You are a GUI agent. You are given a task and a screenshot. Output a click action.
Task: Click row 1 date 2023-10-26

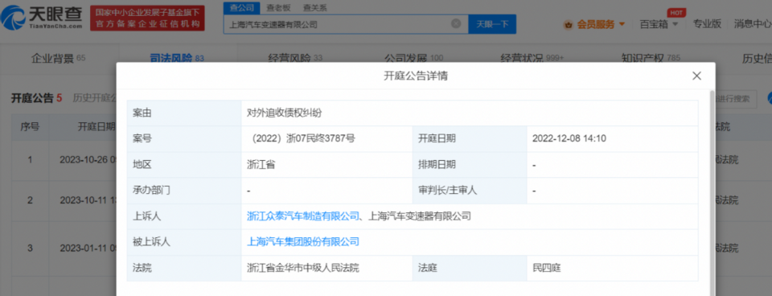(88, 160)
